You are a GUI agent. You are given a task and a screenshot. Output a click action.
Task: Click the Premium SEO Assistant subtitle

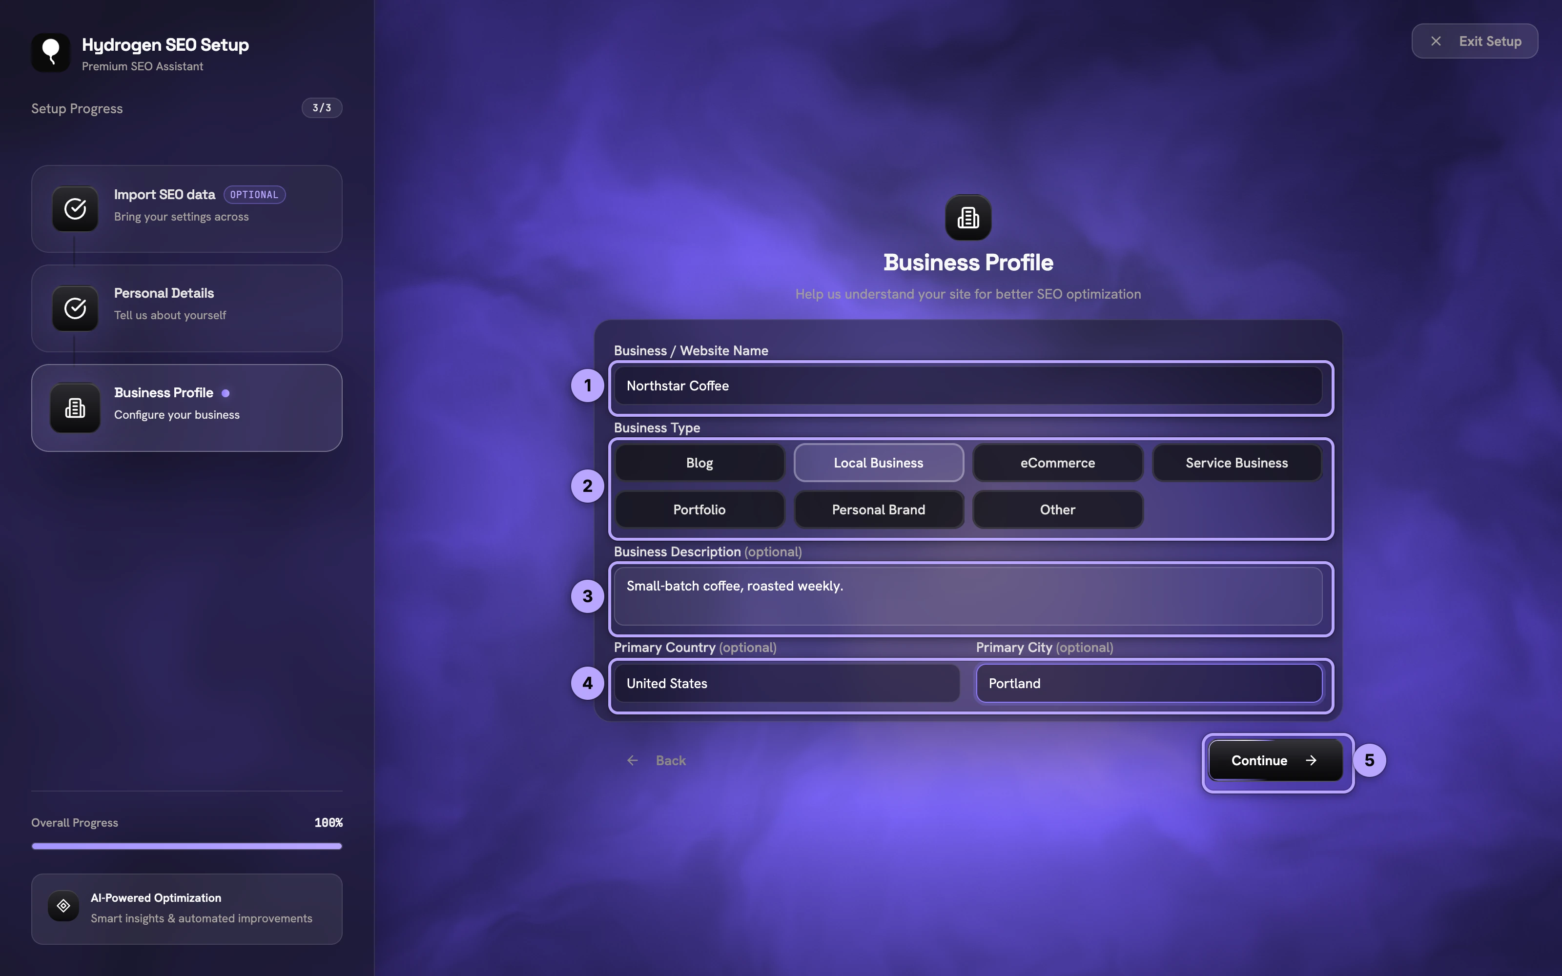[x=143, y=66]
